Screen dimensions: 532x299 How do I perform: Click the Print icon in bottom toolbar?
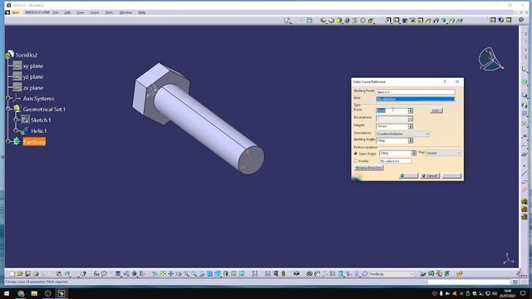click(x=36, y=273)
